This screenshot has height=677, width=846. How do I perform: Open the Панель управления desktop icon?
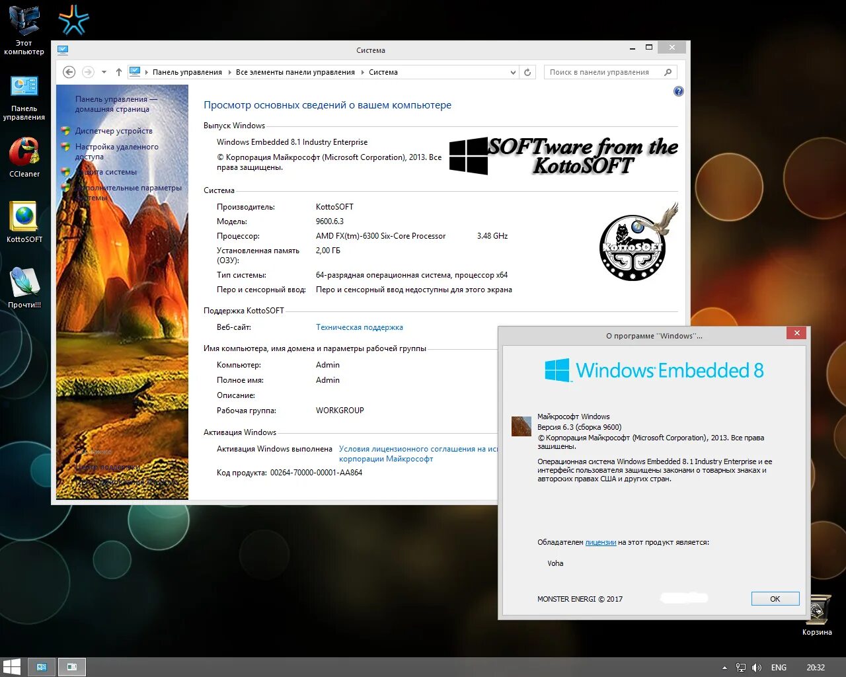[x=24, y=98]
